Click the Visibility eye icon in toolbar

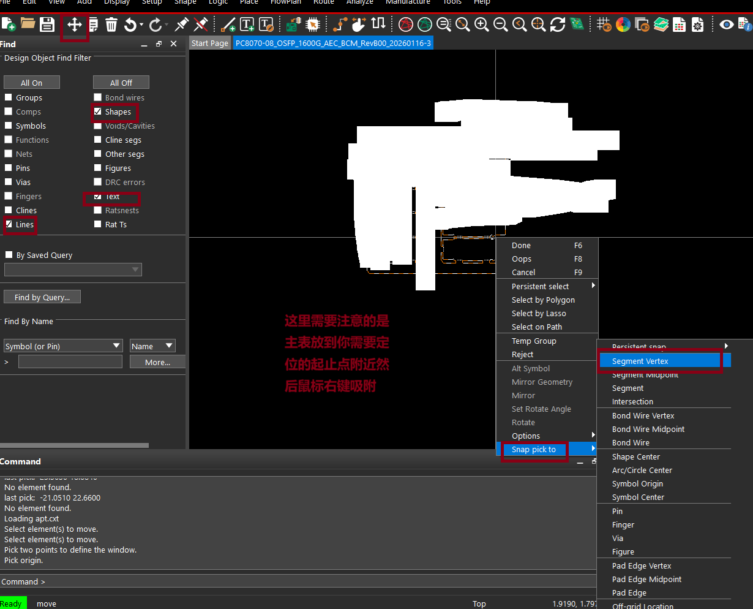(727, 25)
